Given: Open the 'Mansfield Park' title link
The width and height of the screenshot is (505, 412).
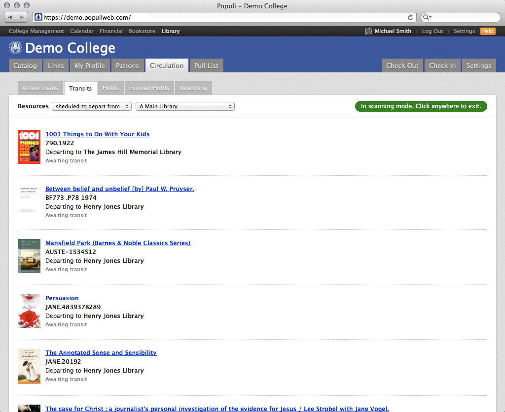Looking at the screenshot, I should (x=118, y=243).
